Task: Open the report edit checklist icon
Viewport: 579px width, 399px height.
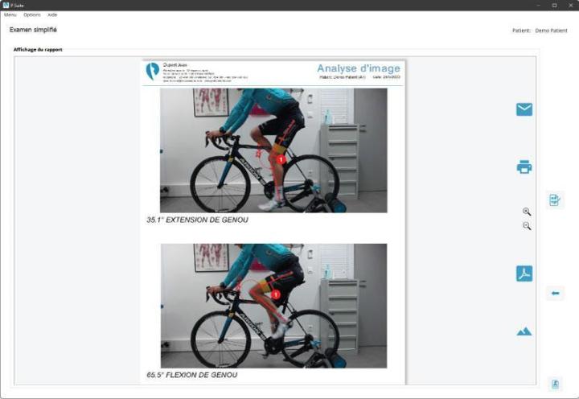Action: click(555, 199)
